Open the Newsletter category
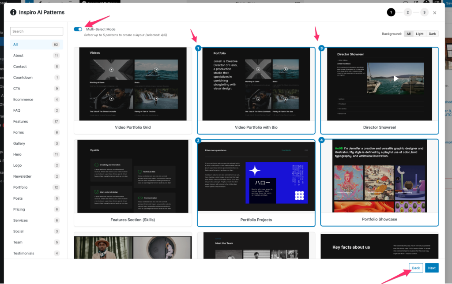 37,176
